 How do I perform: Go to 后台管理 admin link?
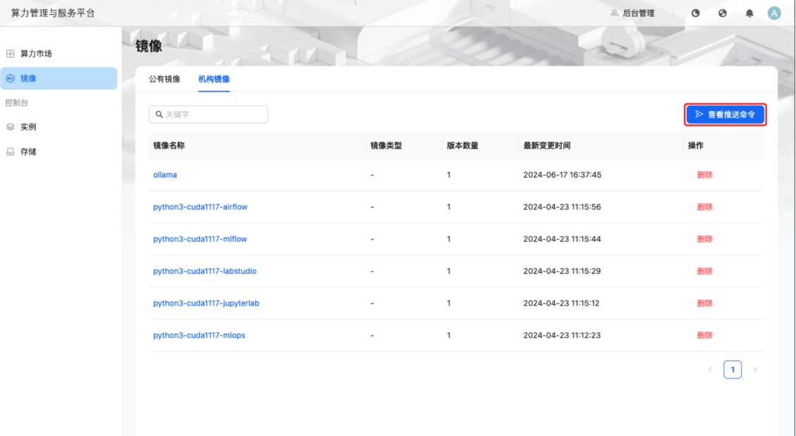click(632, 13)
